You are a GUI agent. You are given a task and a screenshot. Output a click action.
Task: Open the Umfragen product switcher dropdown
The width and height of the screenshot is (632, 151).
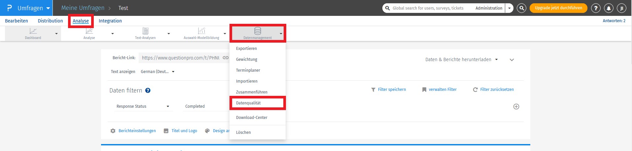pyautogui.click(x=48, y=8)
